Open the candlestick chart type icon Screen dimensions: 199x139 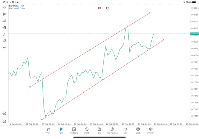coord(4,14)
